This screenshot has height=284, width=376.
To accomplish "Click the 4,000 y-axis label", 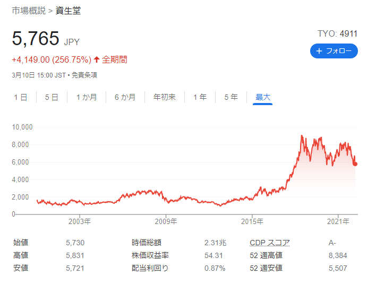I will click(20, 179).
